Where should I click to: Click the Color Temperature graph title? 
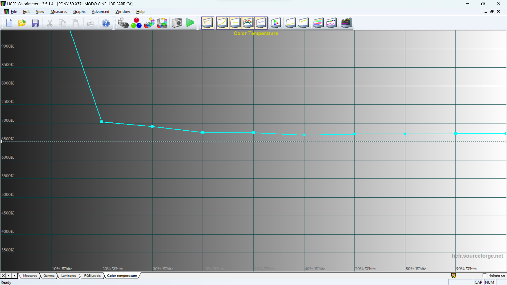pyautogui.click(x=256, y=34)
